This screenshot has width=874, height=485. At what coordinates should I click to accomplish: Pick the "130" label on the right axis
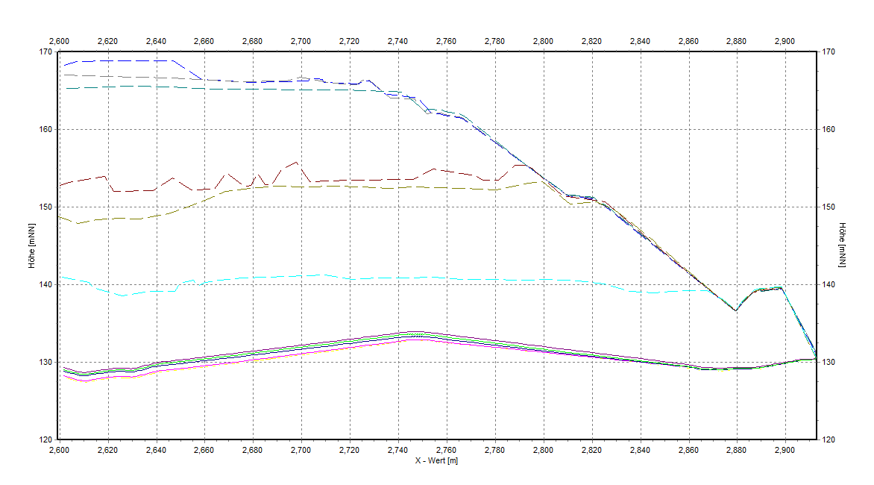[829, 362]
